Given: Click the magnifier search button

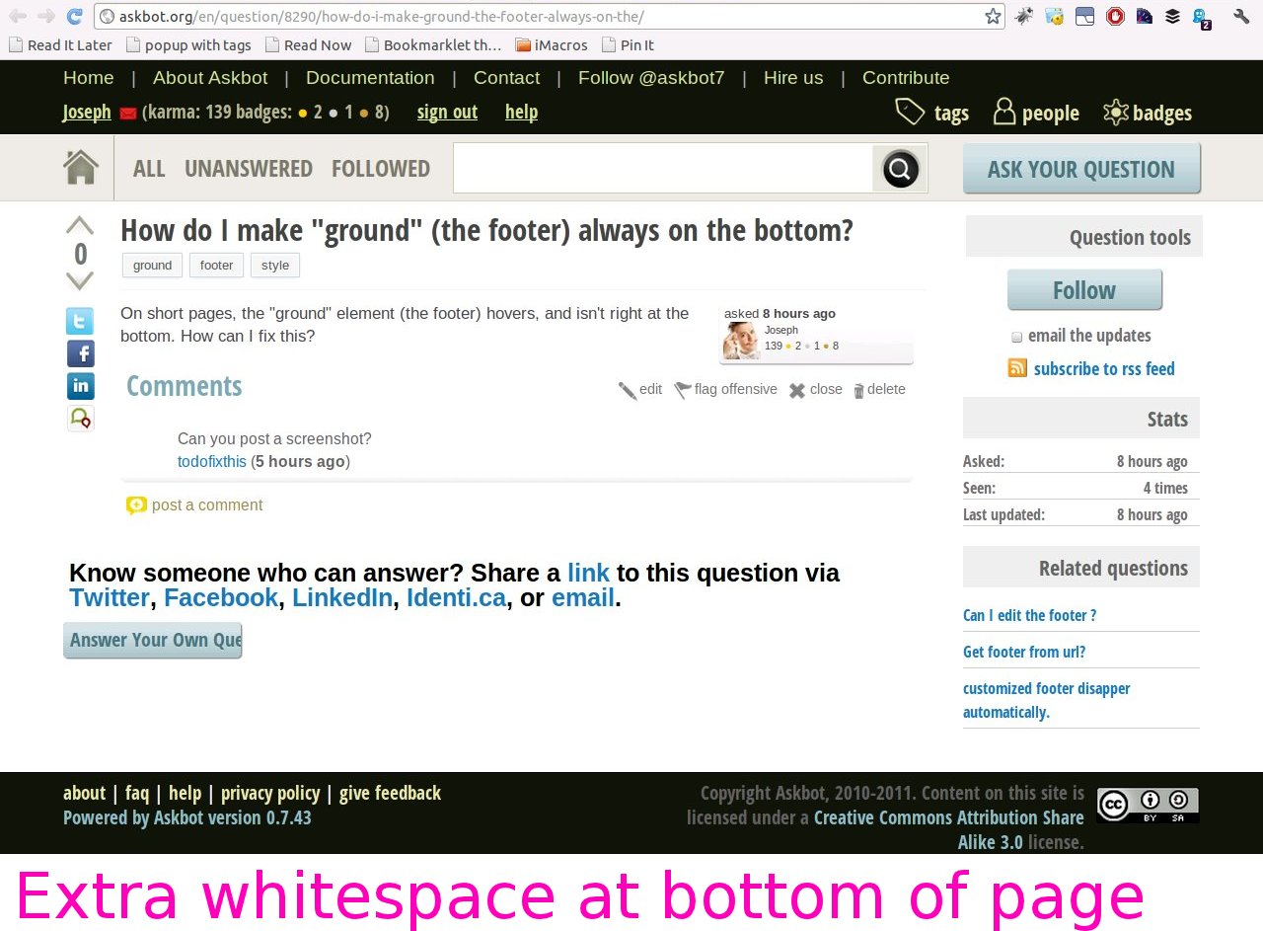Looking at the screenshot, I should [900, 169].
